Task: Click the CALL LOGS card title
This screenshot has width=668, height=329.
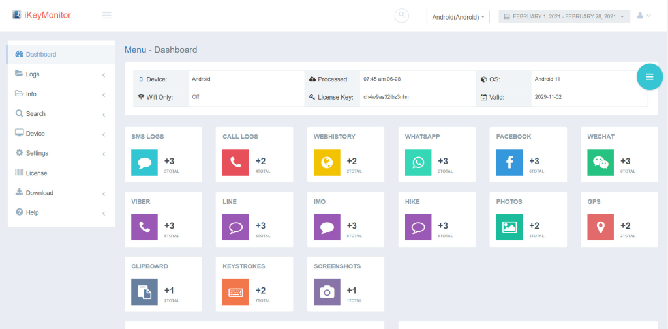Action: pos(240,137)
